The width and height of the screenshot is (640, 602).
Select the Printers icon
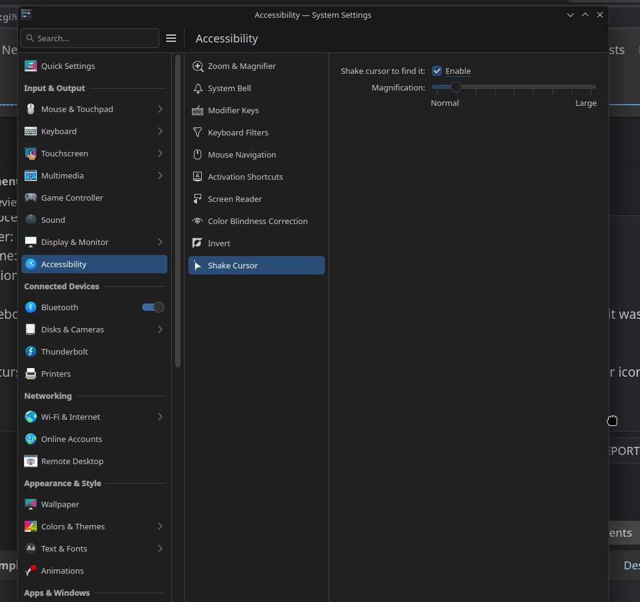[31, 374]
